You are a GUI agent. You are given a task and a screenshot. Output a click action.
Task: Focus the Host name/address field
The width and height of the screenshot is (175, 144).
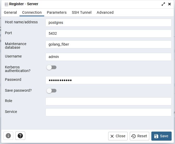tap(108, 23)
